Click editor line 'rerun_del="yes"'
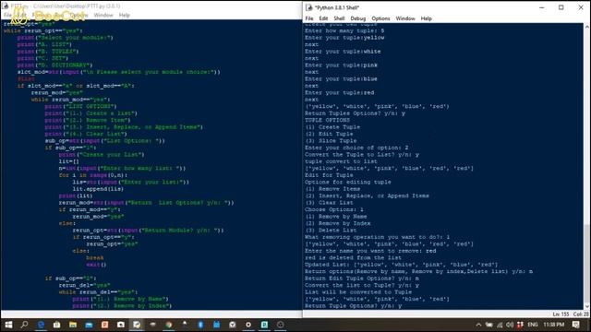The width and height of the screenshot is (591, 332). pyautogui.click(x=84, y=285)
